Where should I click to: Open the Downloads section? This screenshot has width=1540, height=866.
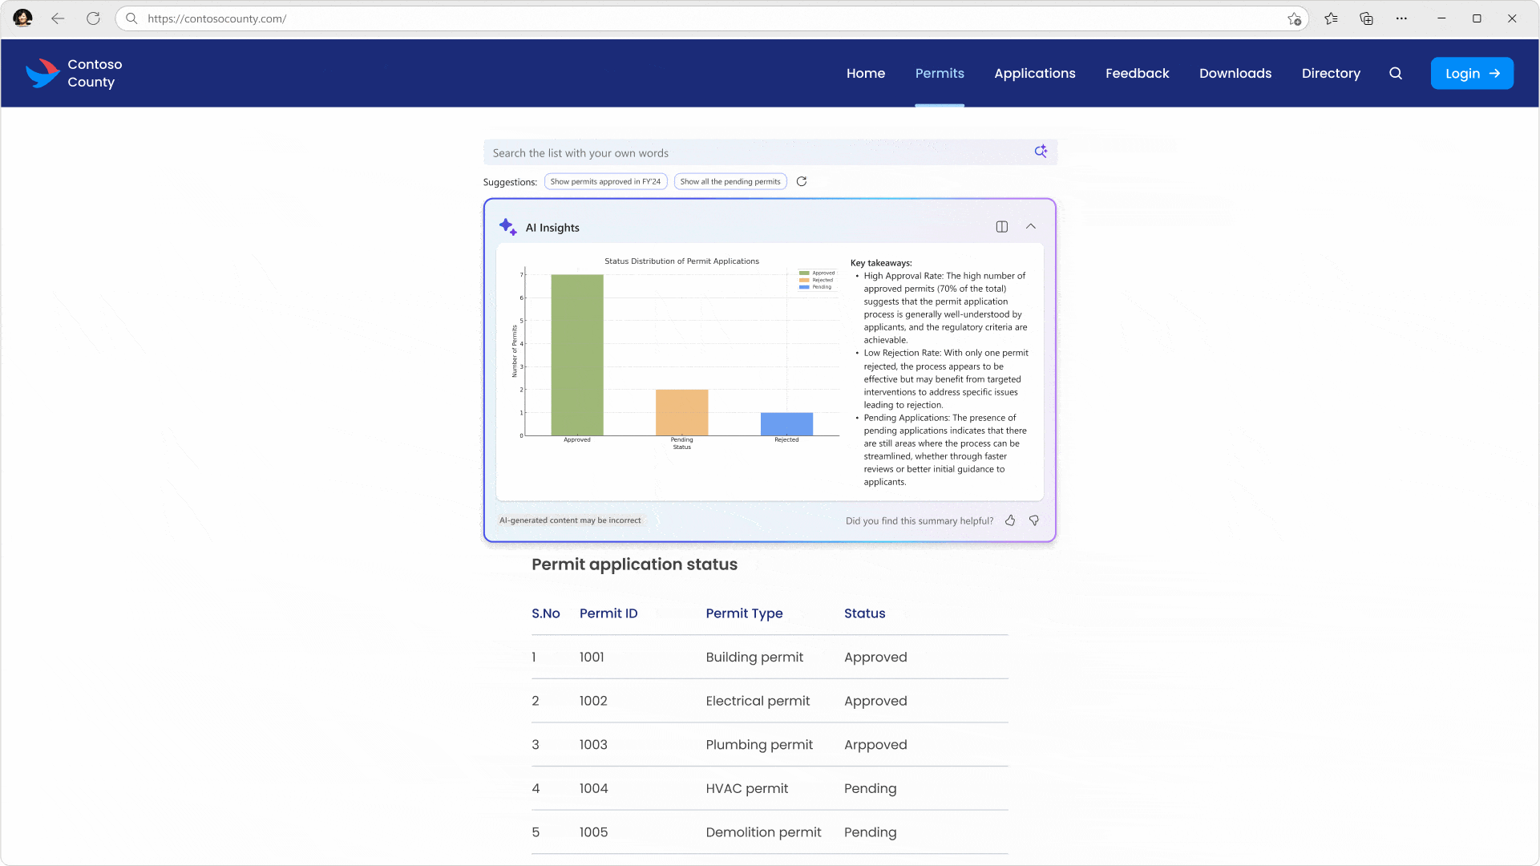tap(1235, 73)
